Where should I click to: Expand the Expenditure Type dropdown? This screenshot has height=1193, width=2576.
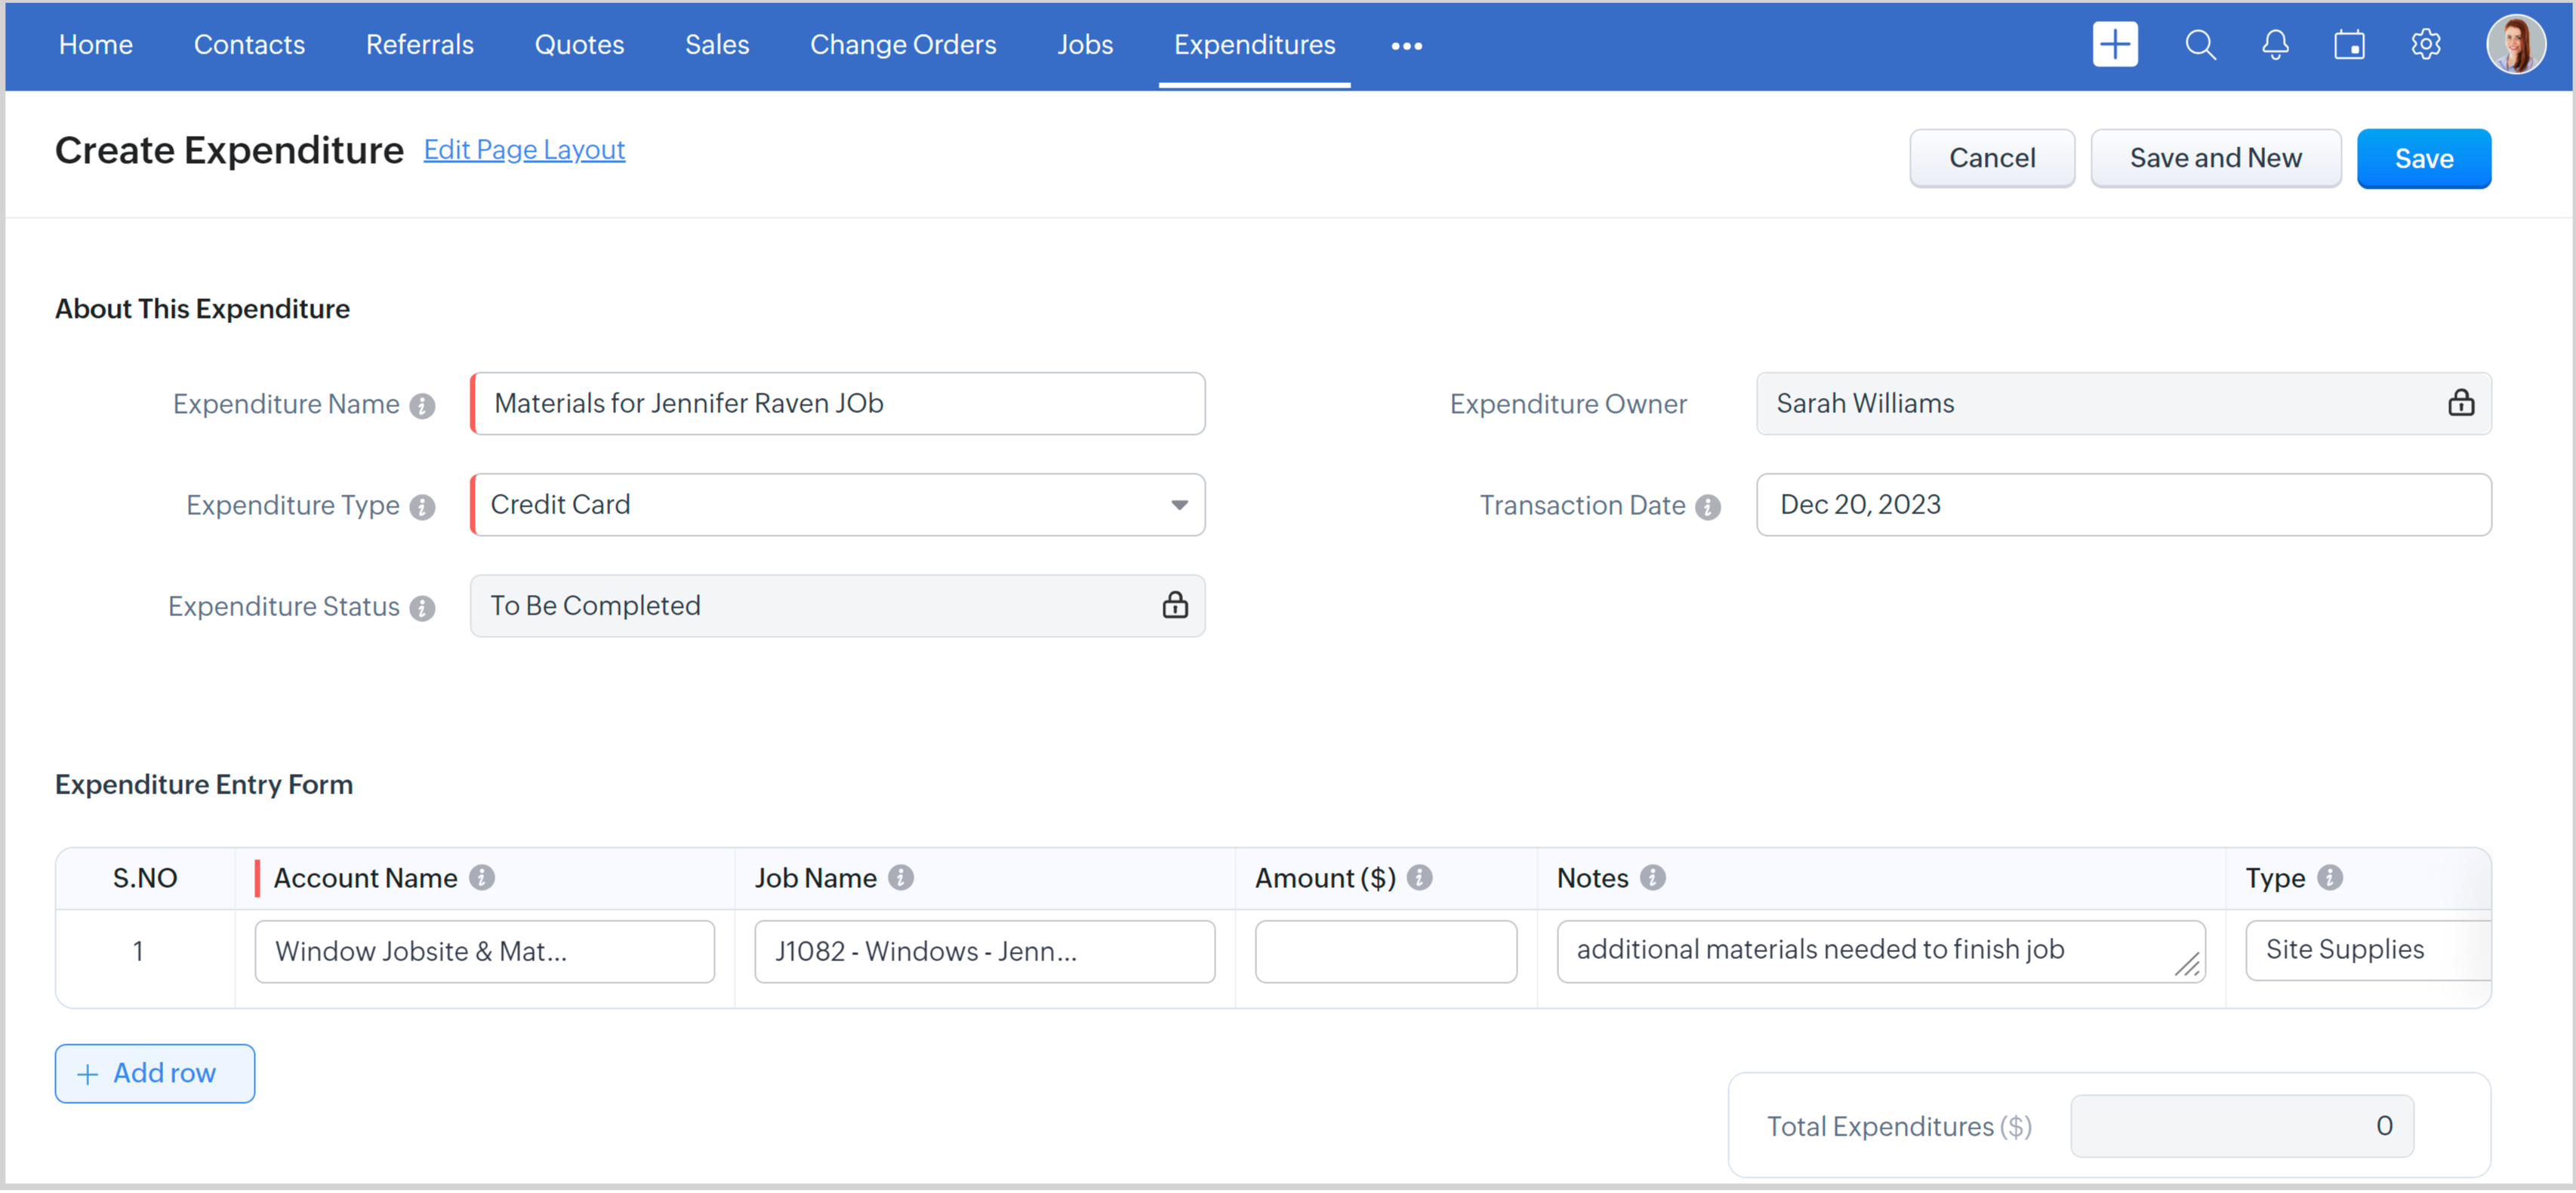pyautogui.click(x=1179, y=505)
